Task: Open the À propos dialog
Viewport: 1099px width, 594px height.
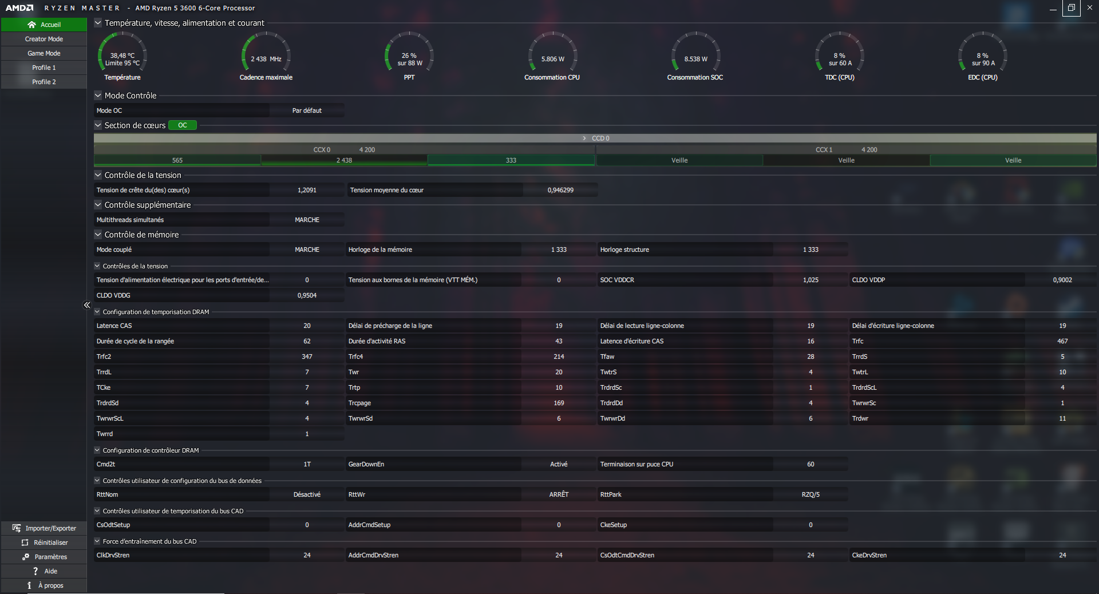Action: pos(44,585)
